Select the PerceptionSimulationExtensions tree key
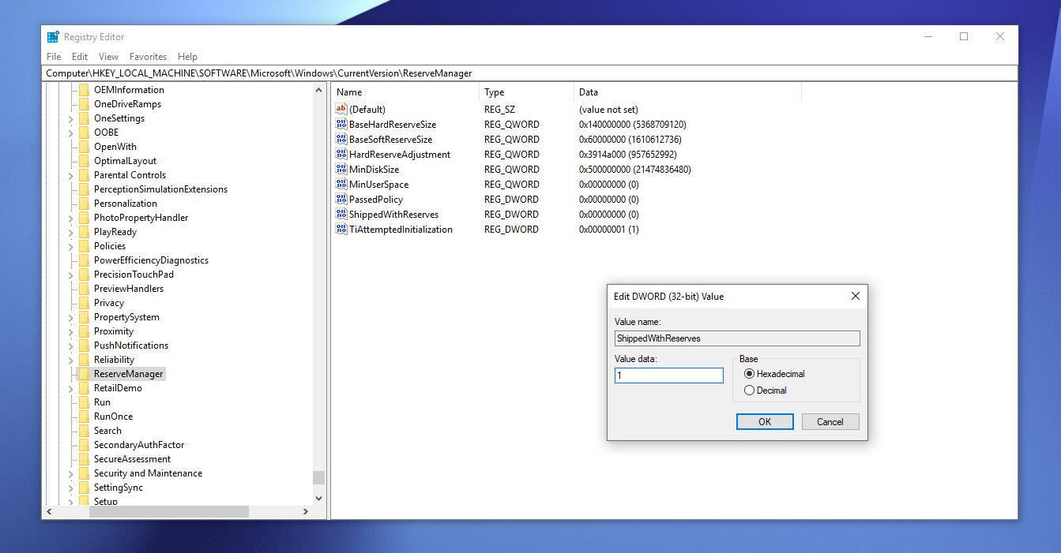The height and width of the screenshot is (553, 1061). (160, 189)
